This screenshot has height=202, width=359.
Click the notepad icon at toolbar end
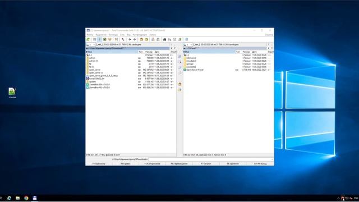point(187,39)
